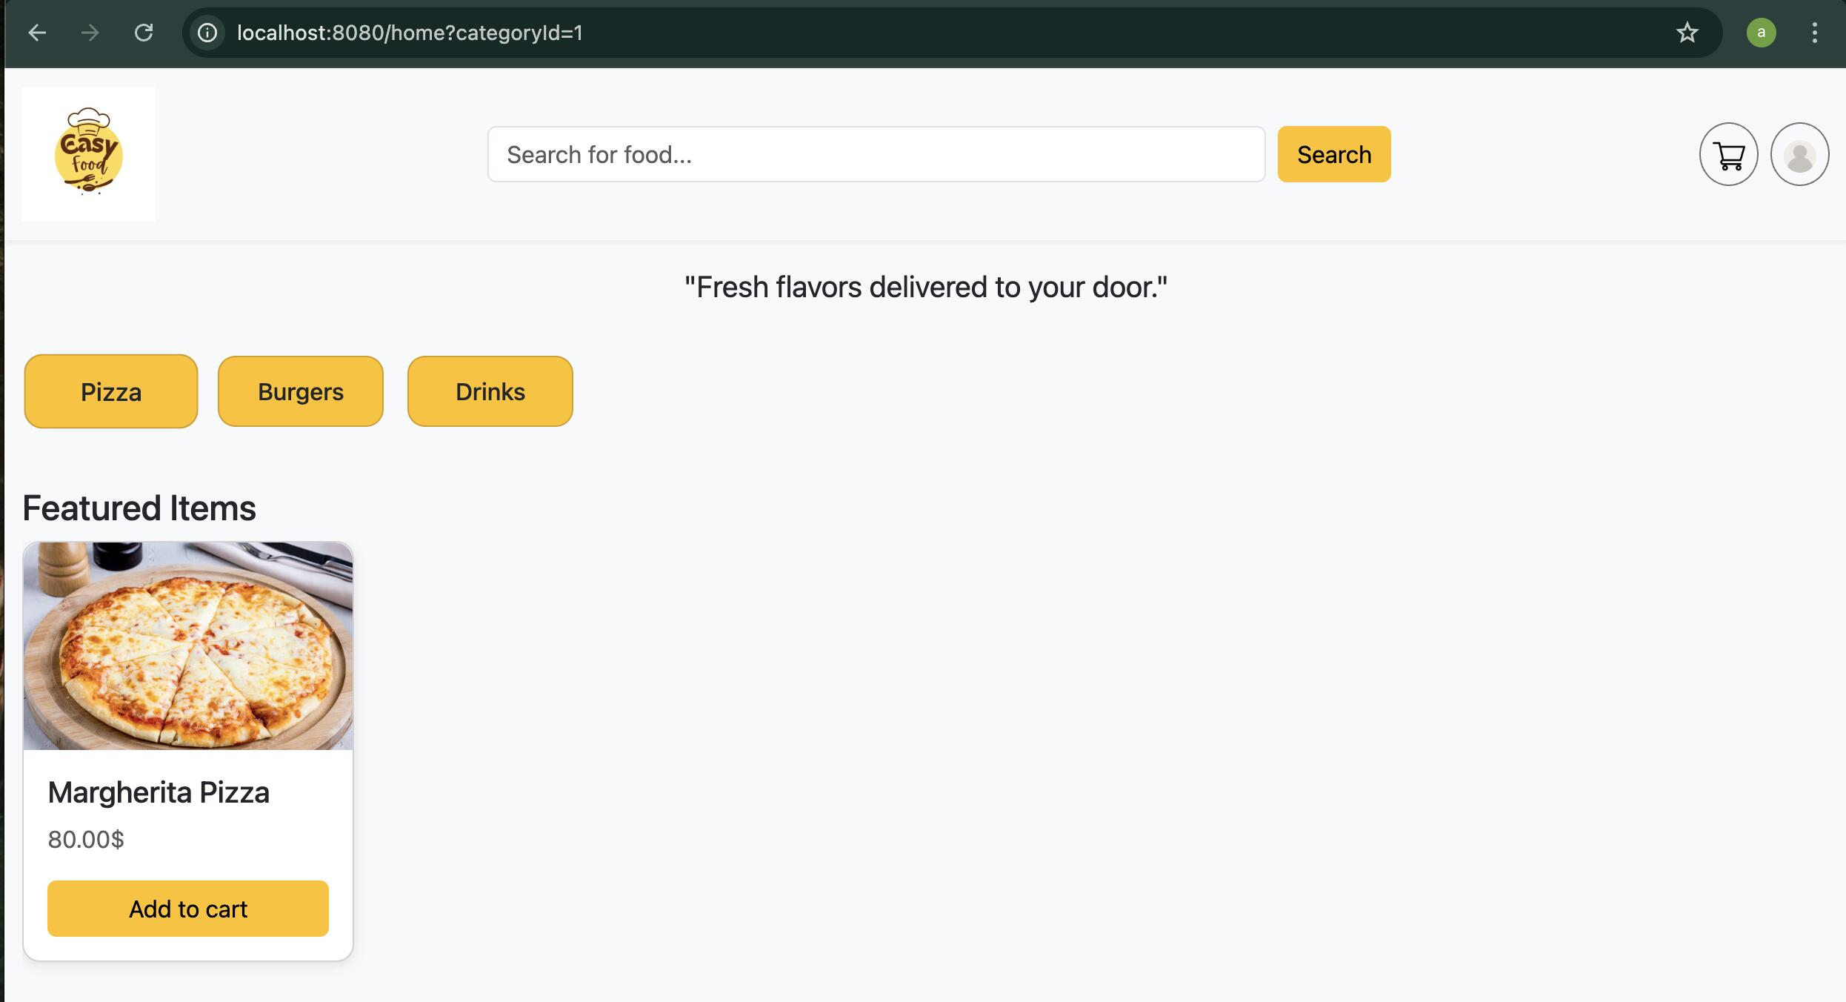Focus the 'Search for food...' field
Screen dimensions: 1846x1002
pos(876,154)
